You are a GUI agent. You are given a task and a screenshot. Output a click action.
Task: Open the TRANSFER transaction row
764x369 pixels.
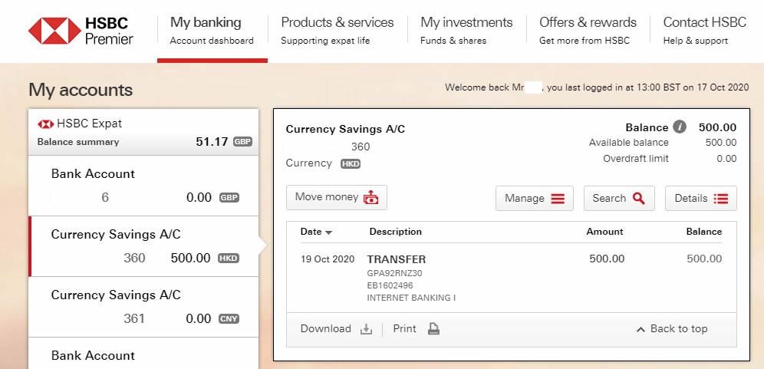512,278
